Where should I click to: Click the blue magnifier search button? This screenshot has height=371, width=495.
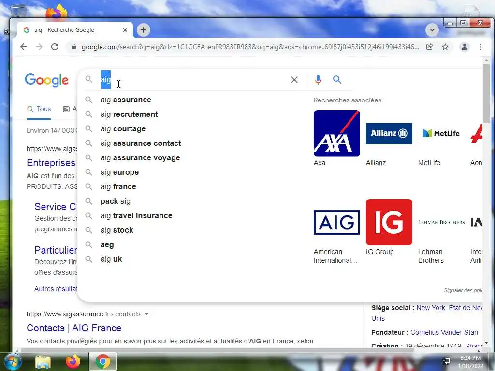tap(337, 80)
